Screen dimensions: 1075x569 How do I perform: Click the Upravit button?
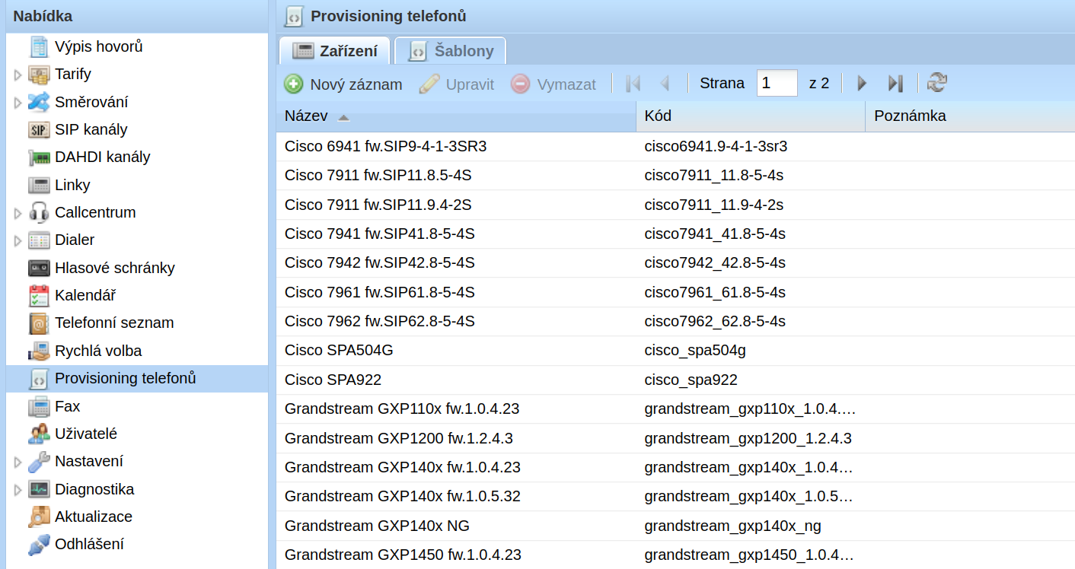pos(457,84)
